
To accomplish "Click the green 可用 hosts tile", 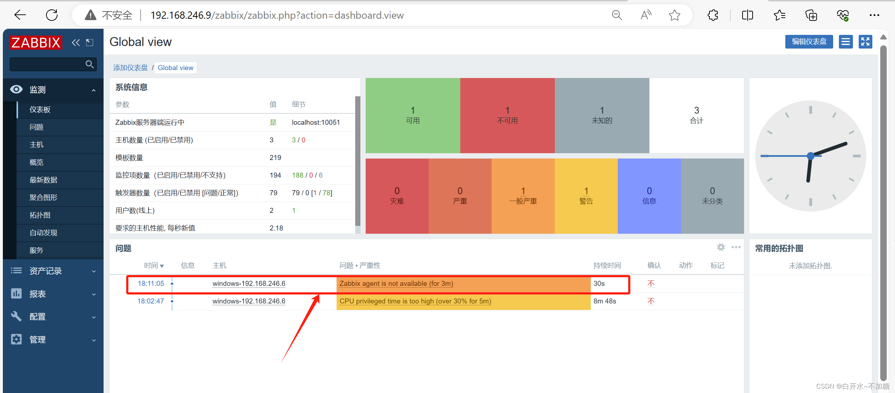I will [x=413, y=115].
